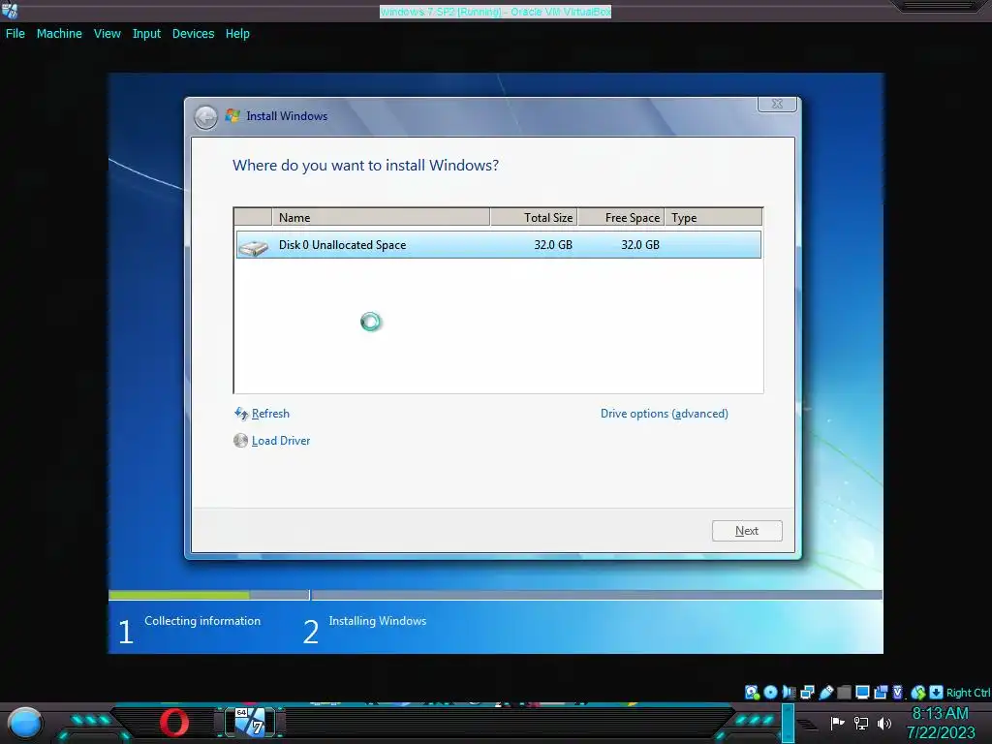Click the Total Size value 32.0 GB
This screenshot has height=744, width=992.
(x=553, y=245)
